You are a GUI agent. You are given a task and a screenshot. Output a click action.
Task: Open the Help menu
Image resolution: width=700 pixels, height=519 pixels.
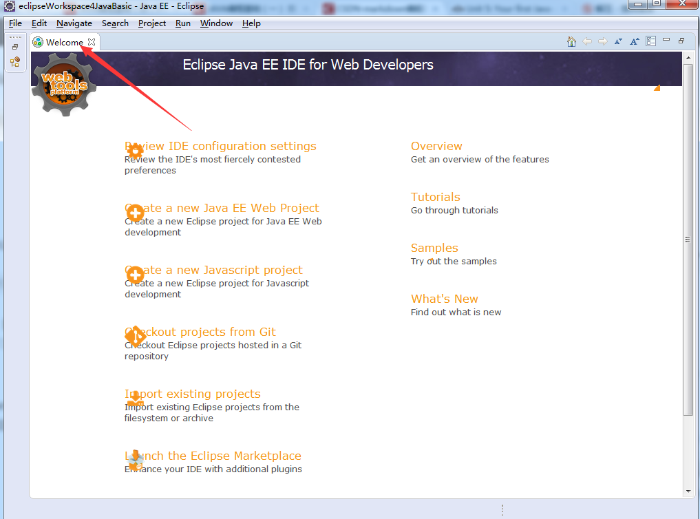251,23
